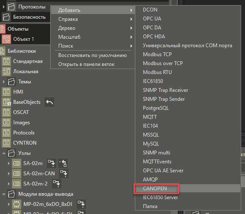Expand the SA-02m-CAN node

point(9,174)
